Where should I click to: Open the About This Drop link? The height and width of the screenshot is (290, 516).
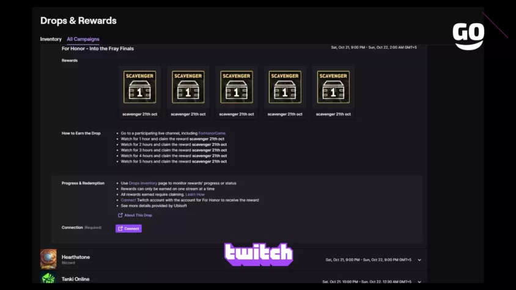135,215
